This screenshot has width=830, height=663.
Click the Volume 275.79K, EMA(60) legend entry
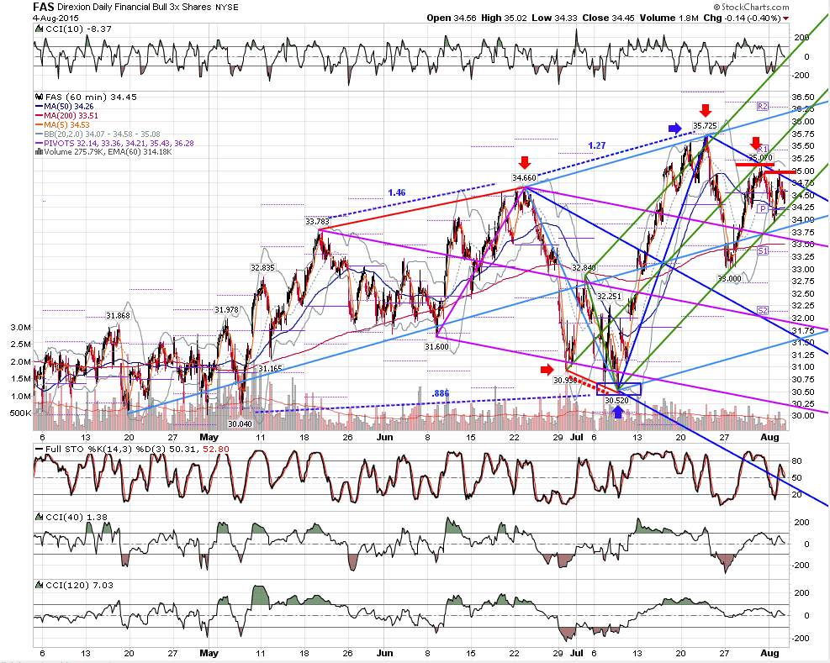tap(103, 152)
